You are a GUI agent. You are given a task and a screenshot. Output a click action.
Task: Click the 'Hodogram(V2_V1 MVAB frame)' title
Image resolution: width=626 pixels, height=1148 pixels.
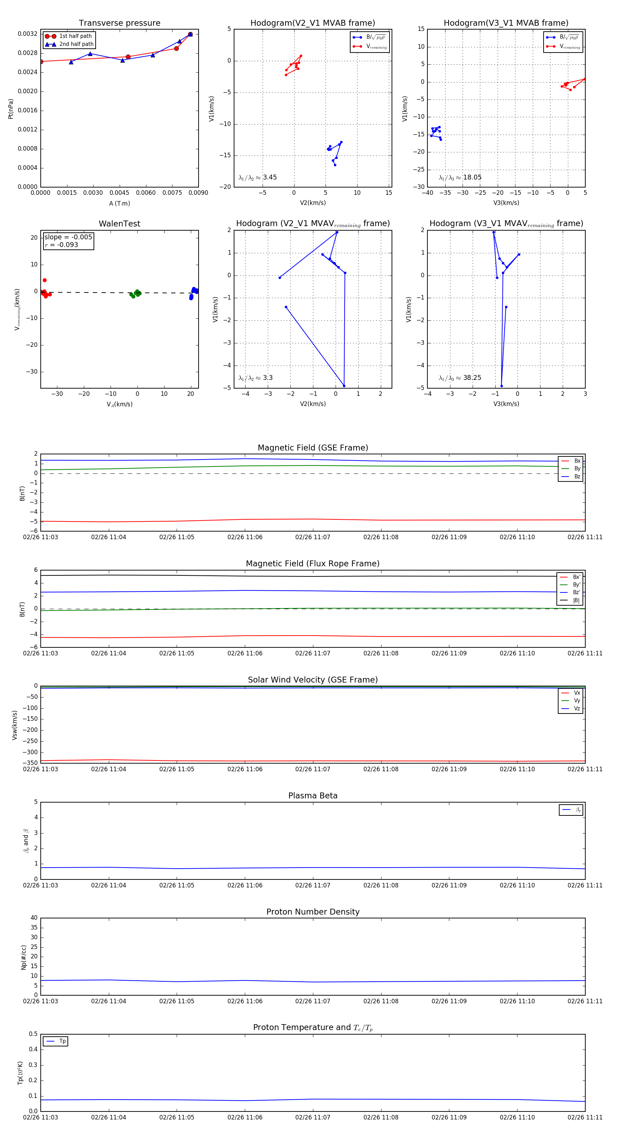tap(313, 23)
